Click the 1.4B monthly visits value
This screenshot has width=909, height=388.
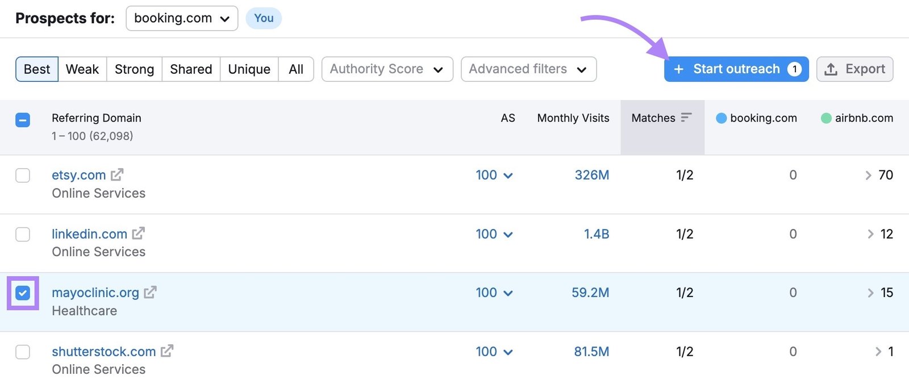tap(597, 234)
